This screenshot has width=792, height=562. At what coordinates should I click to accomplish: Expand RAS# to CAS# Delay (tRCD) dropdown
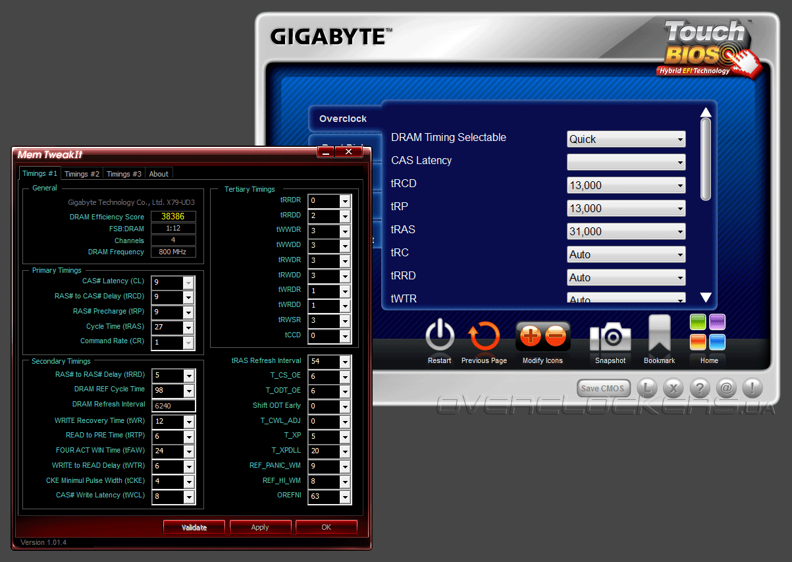point(189,297)
